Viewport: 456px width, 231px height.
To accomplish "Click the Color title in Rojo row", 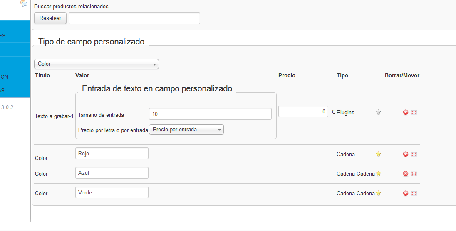I will tap(41, 158).
